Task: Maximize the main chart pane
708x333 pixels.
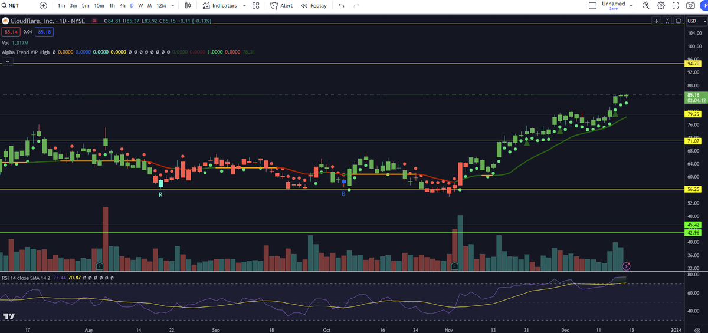Action: click(x=677, y=21)
